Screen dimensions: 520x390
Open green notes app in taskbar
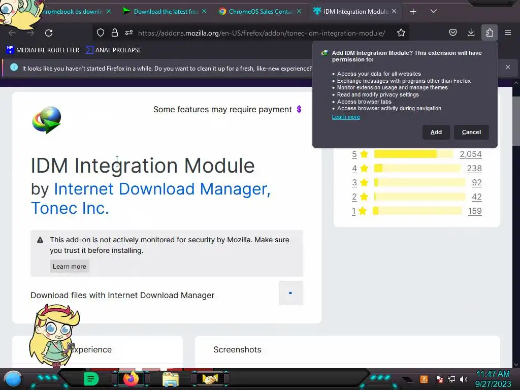(x=91, y=379)
